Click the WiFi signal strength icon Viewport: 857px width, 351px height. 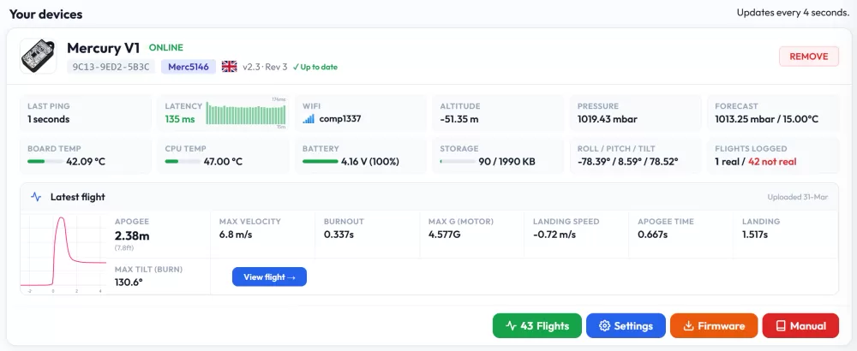[x=309, y=119]
